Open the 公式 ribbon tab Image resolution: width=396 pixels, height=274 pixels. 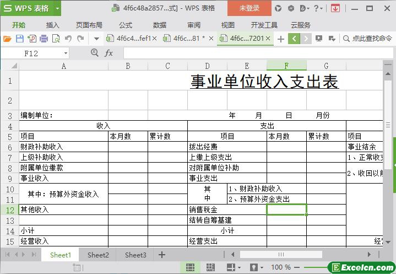click(x=125, y=25)
